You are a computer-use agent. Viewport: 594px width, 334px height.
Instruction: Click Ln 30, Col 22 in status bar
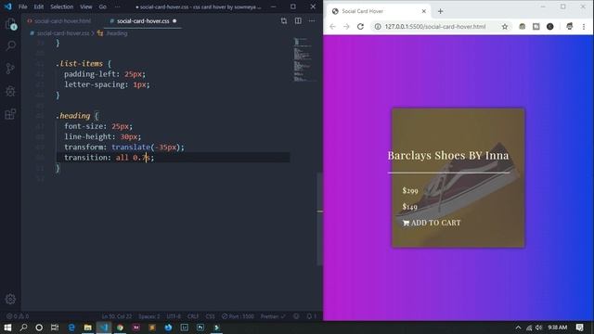(117, 316)
